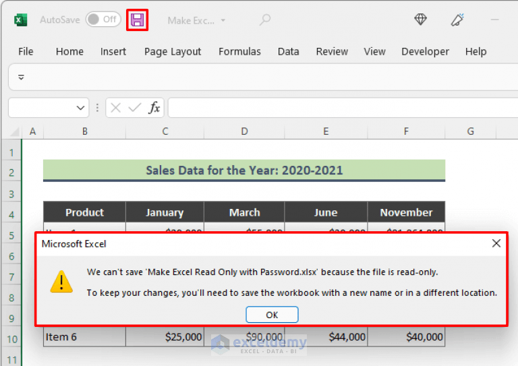518x366 pixels.
Task: Click the Save floppy disk icon
Action: click(x=137, y=20)
